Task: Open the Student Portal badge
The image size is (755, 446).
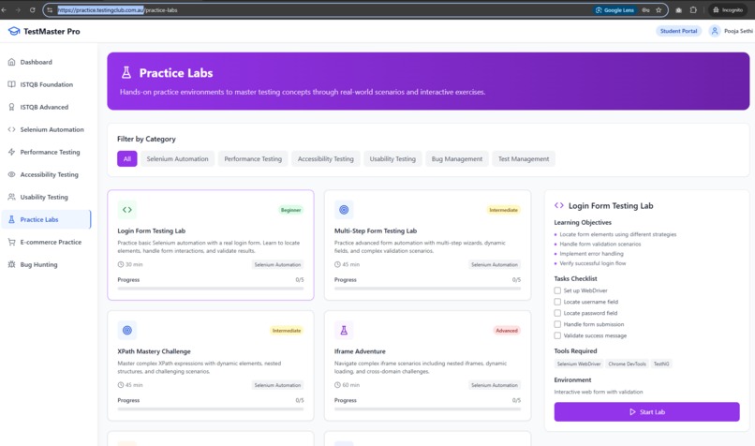Action: (x=678, y=31)
